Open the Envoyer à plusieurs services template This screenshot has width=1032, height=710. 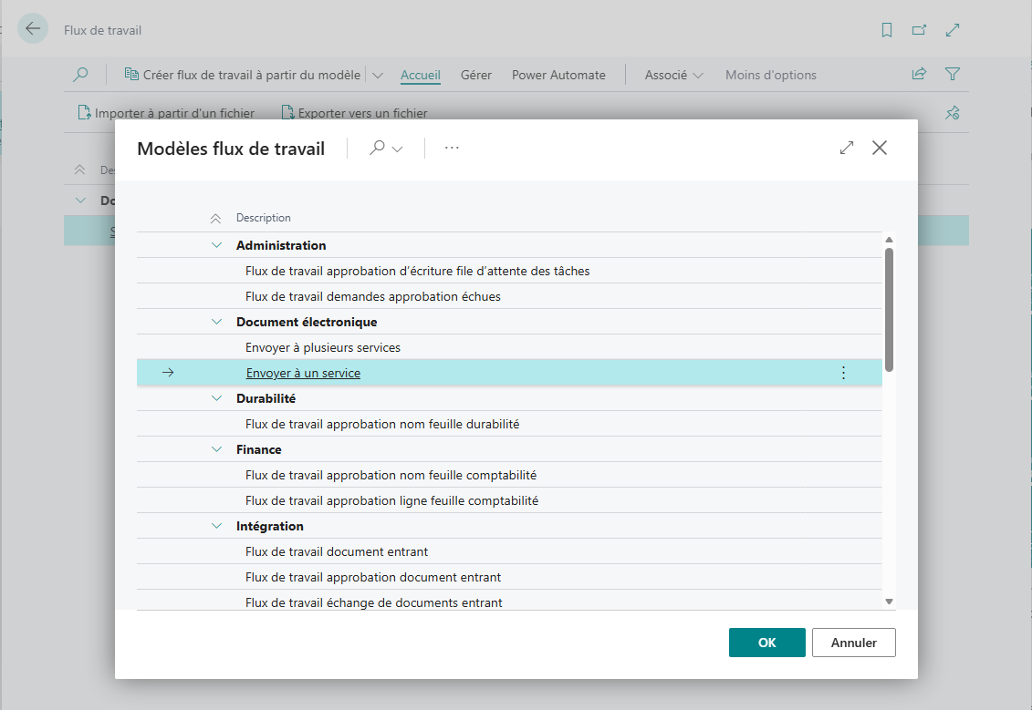323,347
